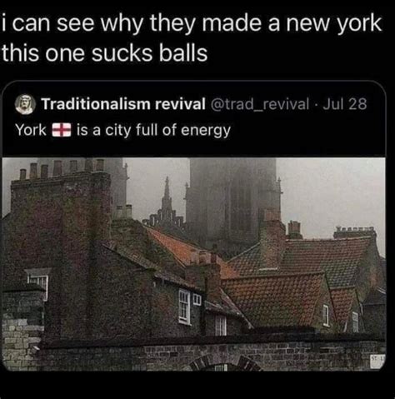Screen dimensions: 395x399
Task: Click the white window on left building
Action: click(x=37, y=283)
